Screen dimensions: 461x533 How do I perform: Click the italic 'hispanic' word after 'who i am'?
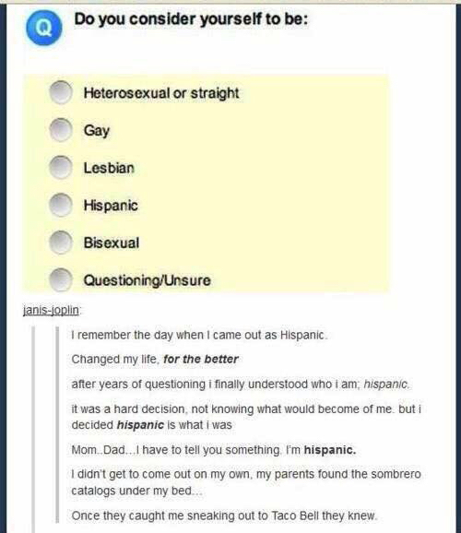pos(386,385)
